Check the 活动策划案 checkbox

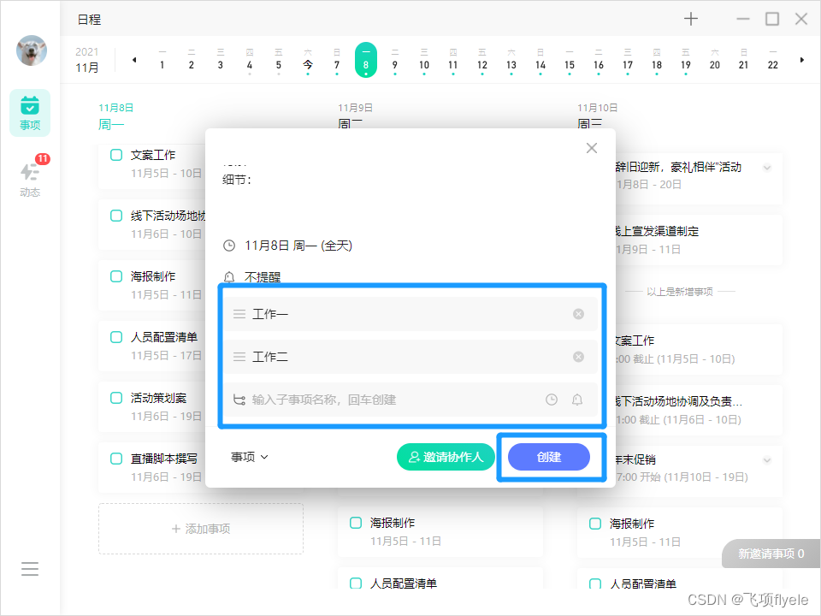click(x=116, y=398)
